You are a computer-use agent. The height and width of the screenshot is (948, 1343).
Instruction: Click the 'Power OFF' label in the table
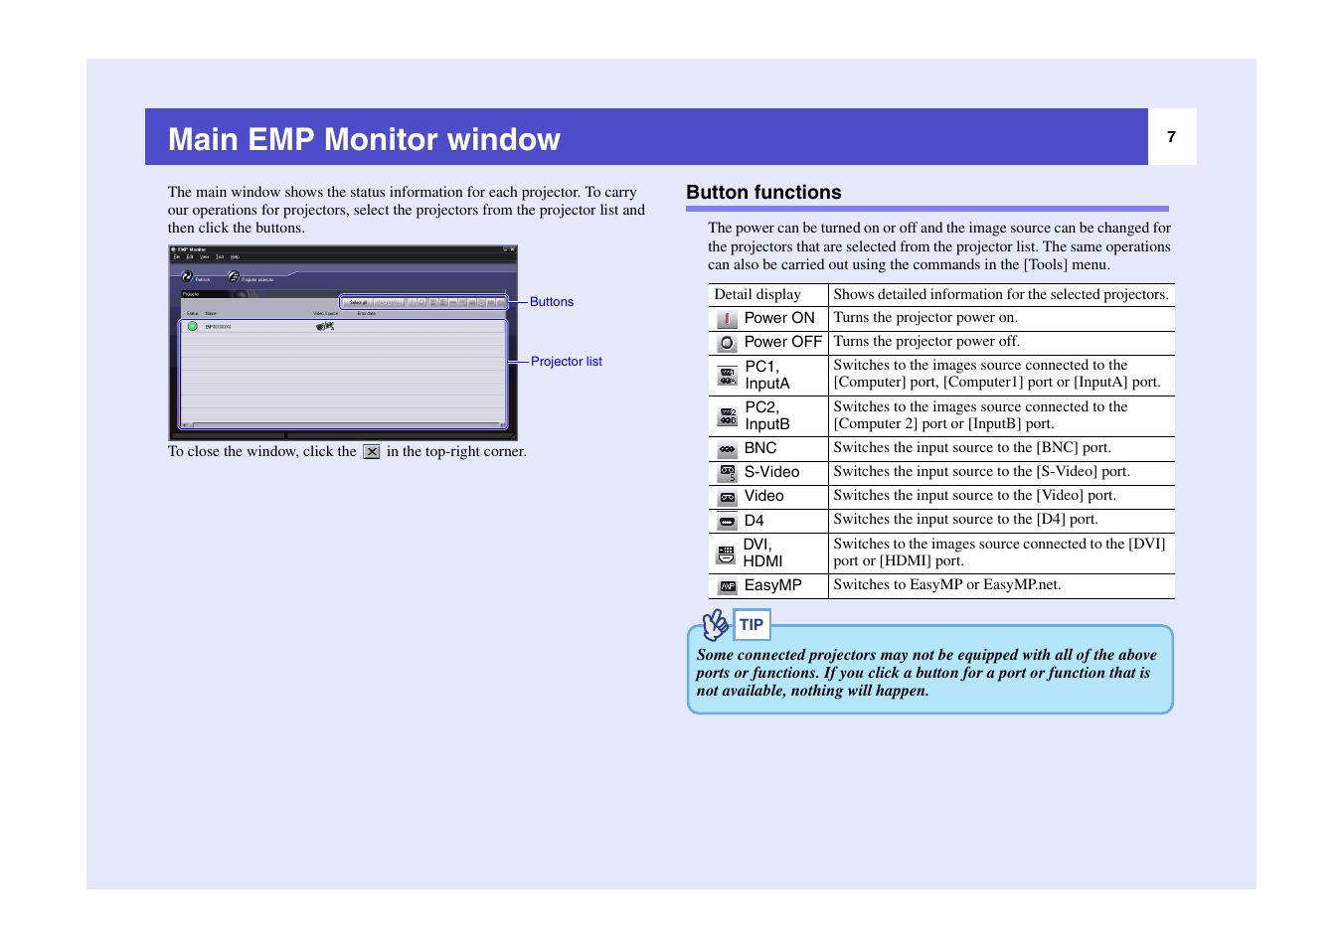click(783, 342)
